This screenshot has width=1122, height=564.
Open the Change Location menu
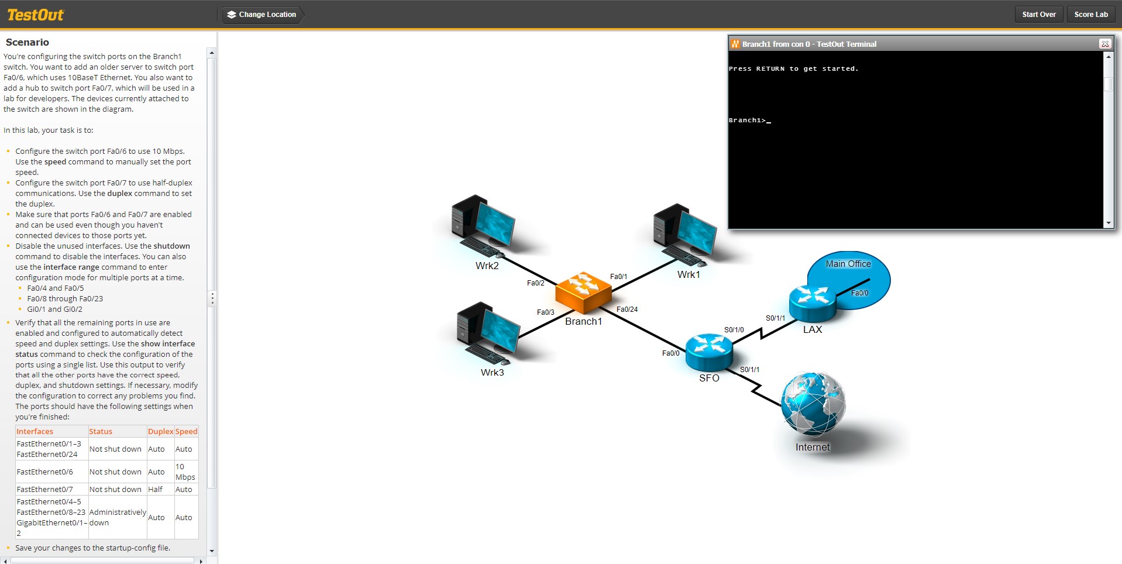(x=266, y=14)
